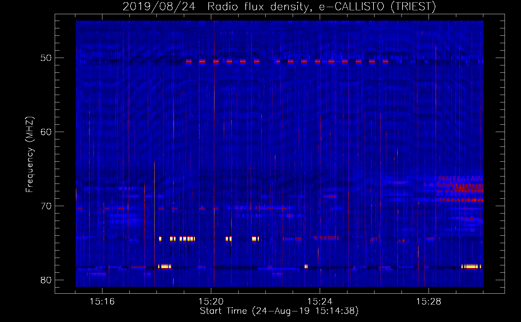
Task: Click the 15:24 time tick label
Action: pyautogui.click(x=320, y=302)
